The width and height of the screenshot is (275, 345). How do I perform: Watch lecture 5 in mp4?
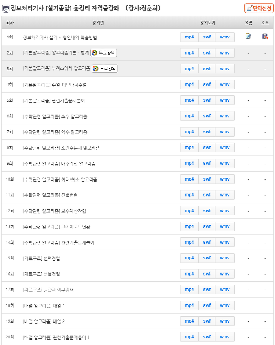[189, 100]
